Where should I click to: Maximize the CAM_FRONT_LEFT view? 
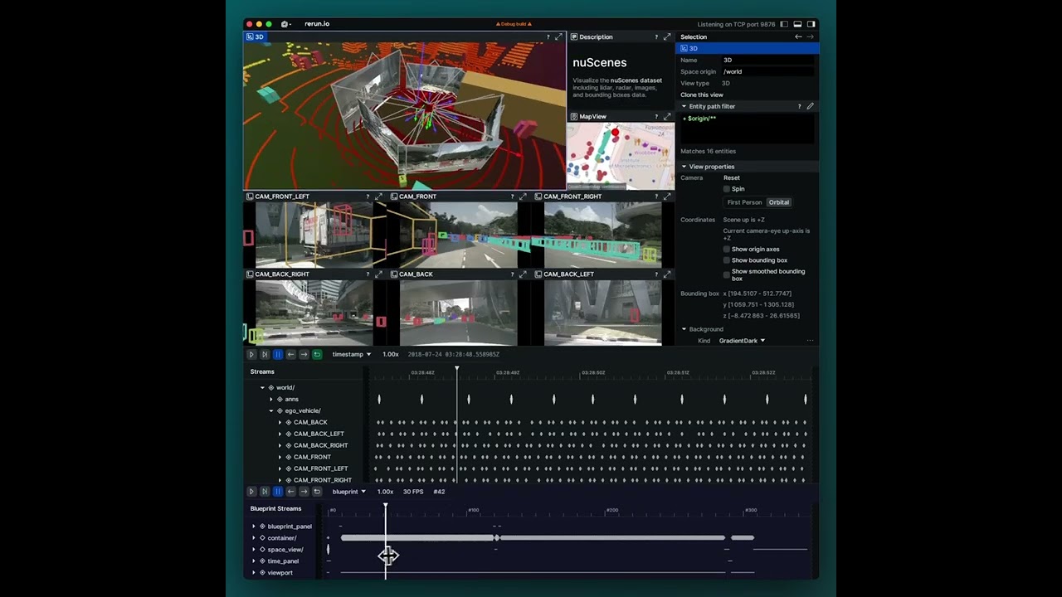(x=378, y=197)
